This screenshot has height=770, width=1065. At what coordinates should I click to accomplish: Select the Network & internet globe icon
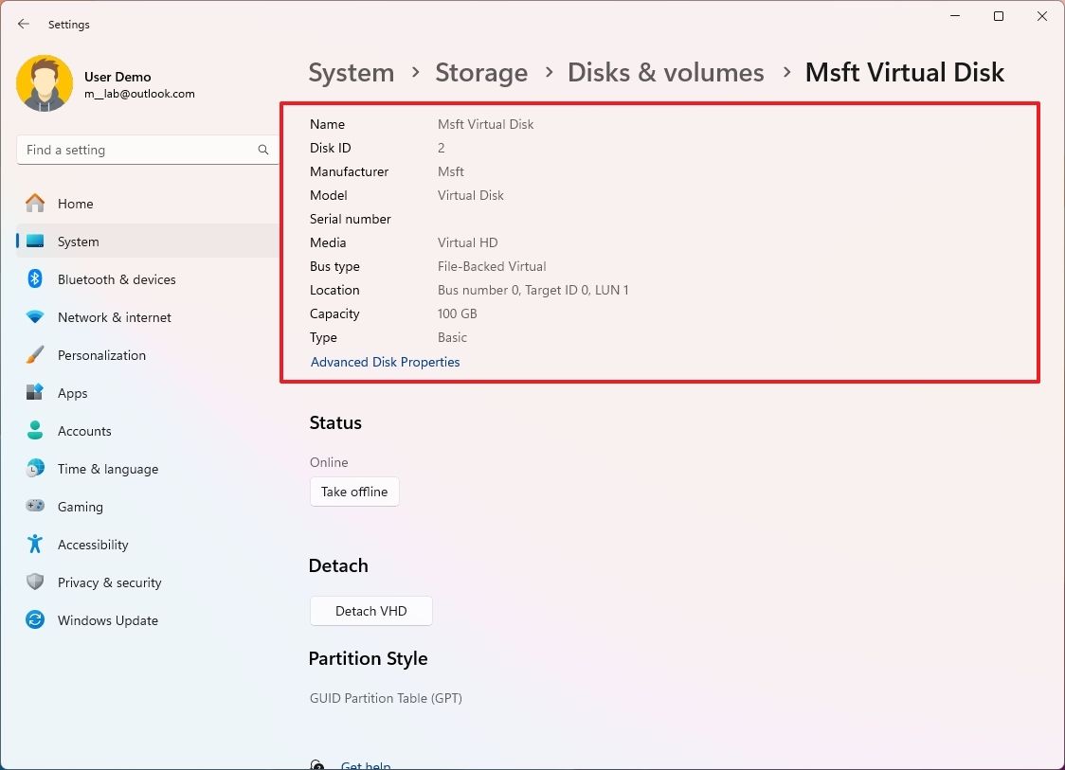coord(34,317)
